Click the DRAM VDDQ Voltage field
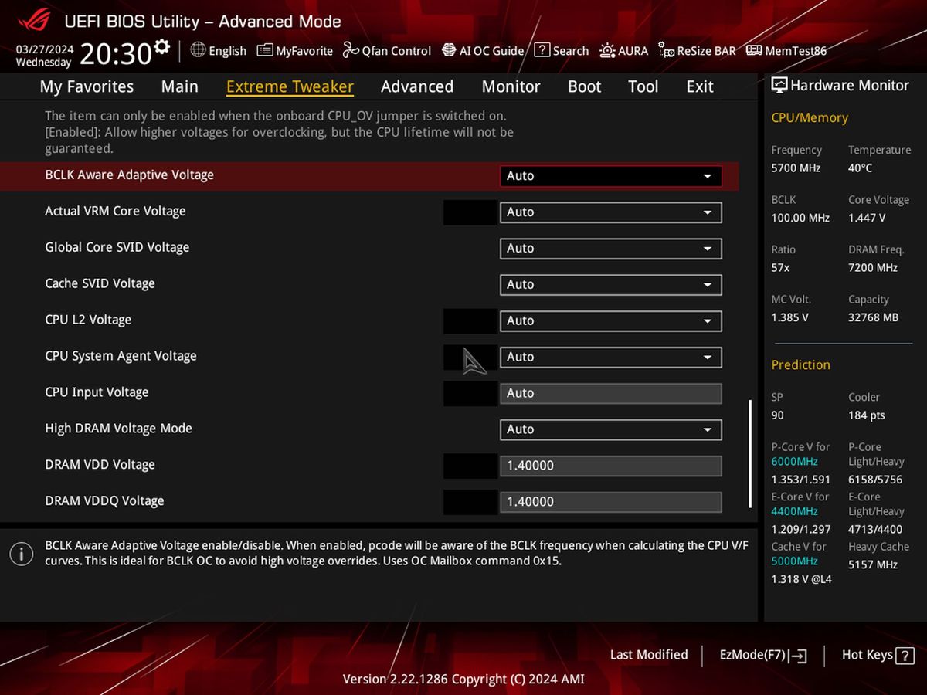This screenshot has width=927, height=695. pyautogui.click(x=611, y=503)
